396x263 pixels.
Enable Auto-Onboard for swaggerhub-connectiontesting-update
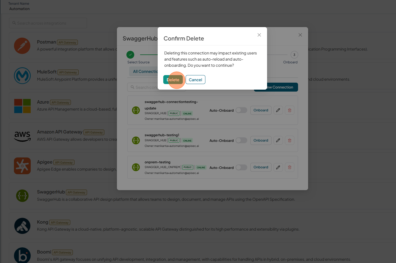pyautogui.click(x=241, y=110)
